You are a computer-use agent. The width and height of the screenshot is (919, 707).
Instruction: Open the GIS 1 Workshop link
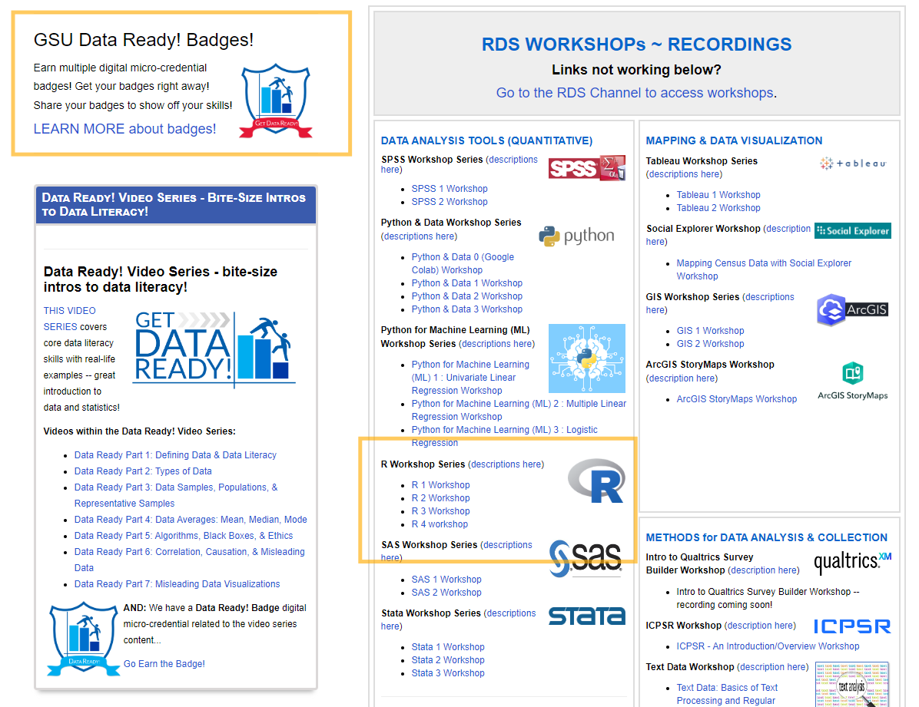click(710, 329)
